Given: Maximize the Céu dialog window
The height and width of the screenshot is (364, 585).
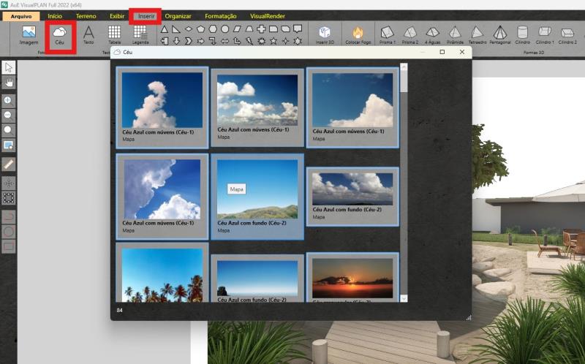Looking at the screenshot, I should 442,52.
